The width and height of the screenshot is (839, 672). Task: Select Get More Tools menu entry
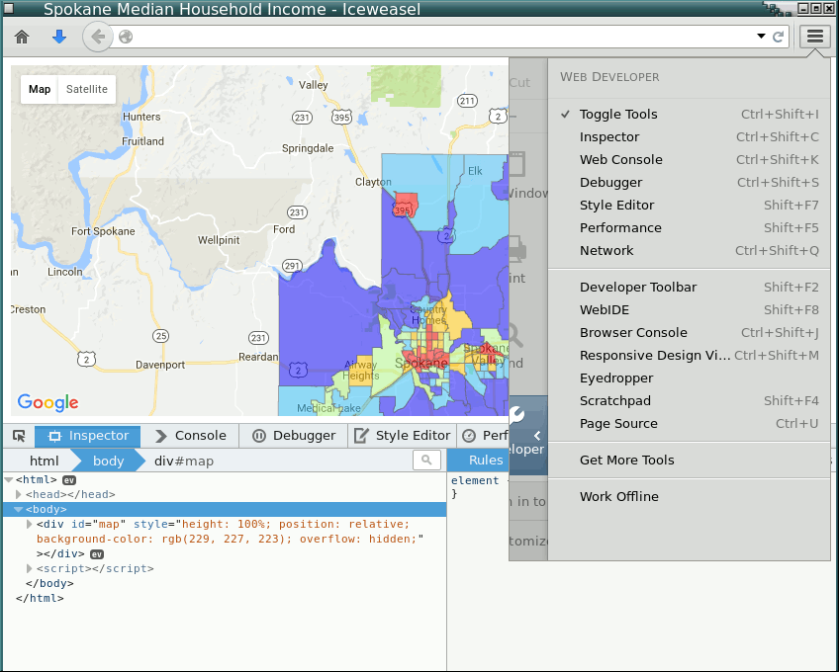click(626, 461)
